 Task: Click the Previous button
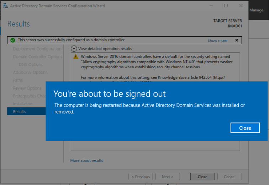click(x=140, y=177)
